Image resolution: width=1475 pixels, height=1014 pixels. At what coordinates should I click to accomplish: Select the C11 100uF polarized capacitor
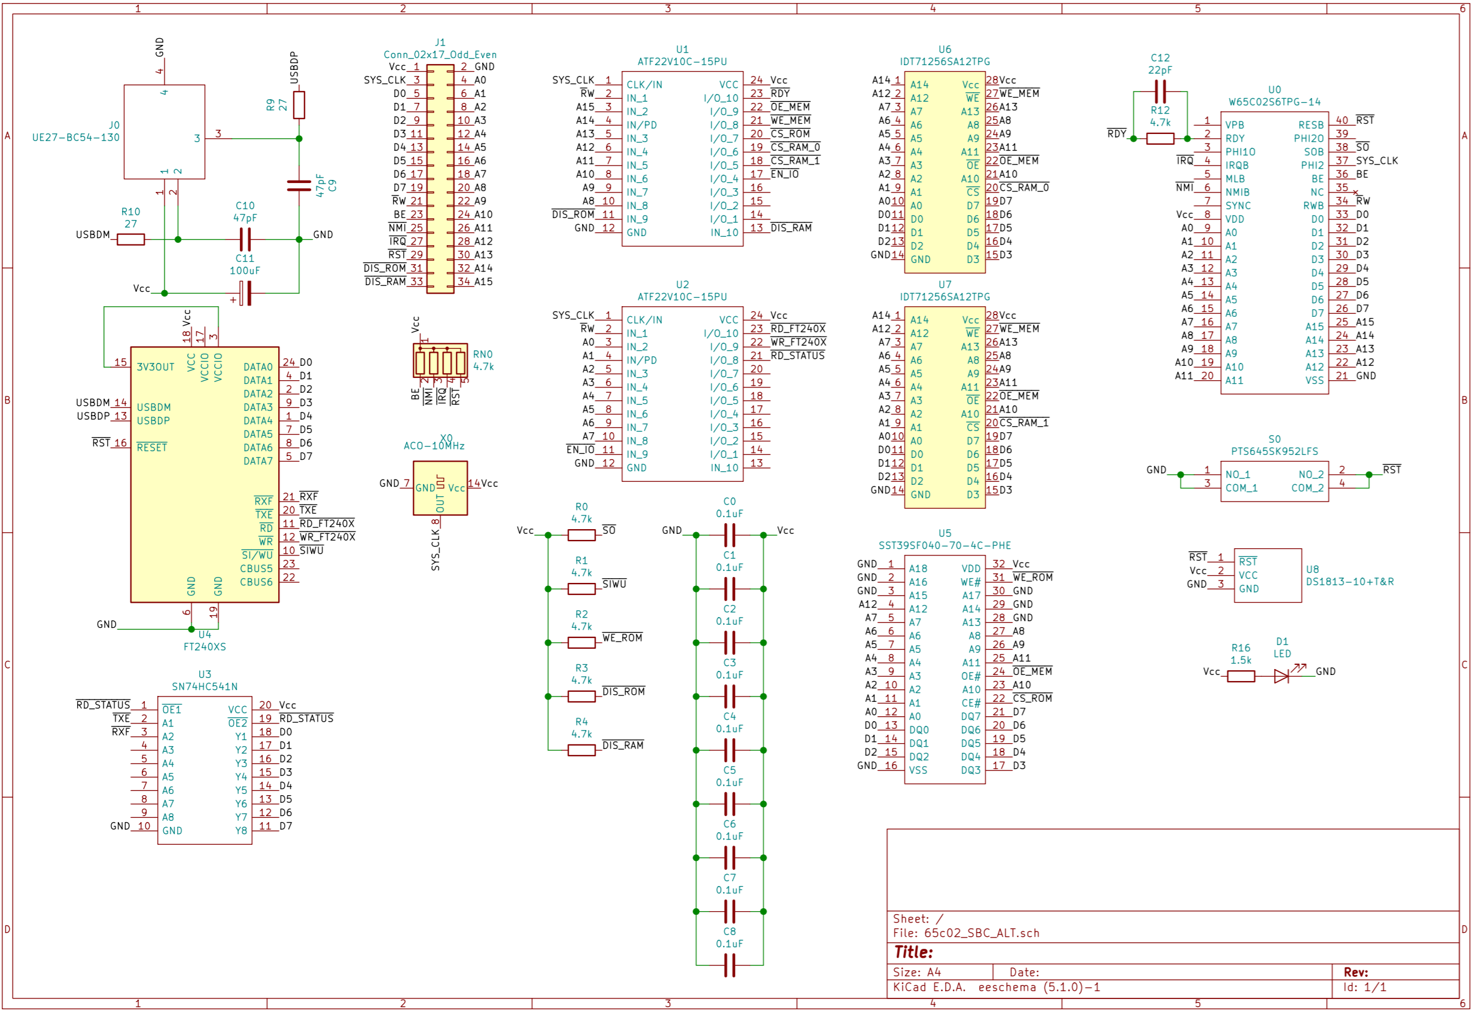(x=246, y=294)
